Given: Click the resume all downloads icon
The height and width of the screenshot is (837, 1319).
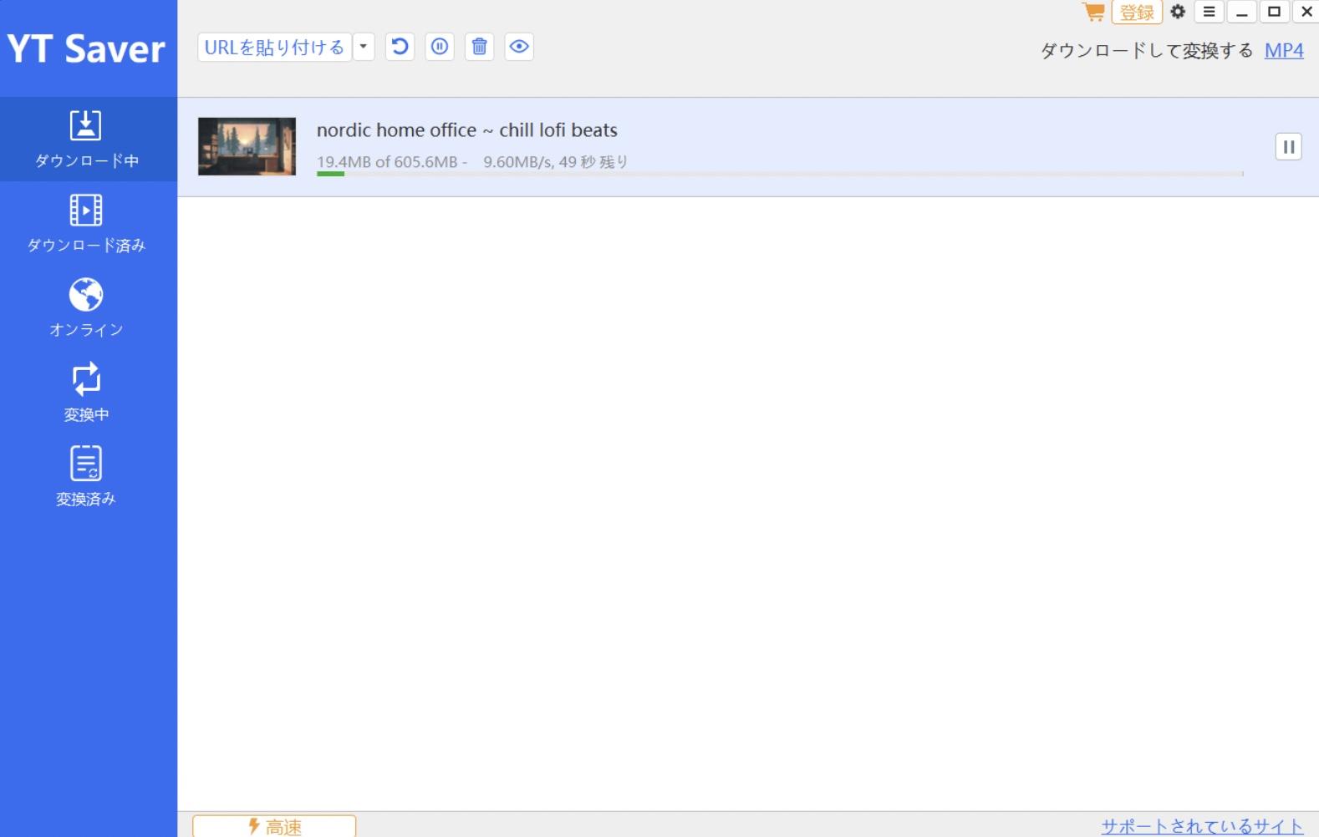Looking at the screenshot, I should [x=400, y=47].
